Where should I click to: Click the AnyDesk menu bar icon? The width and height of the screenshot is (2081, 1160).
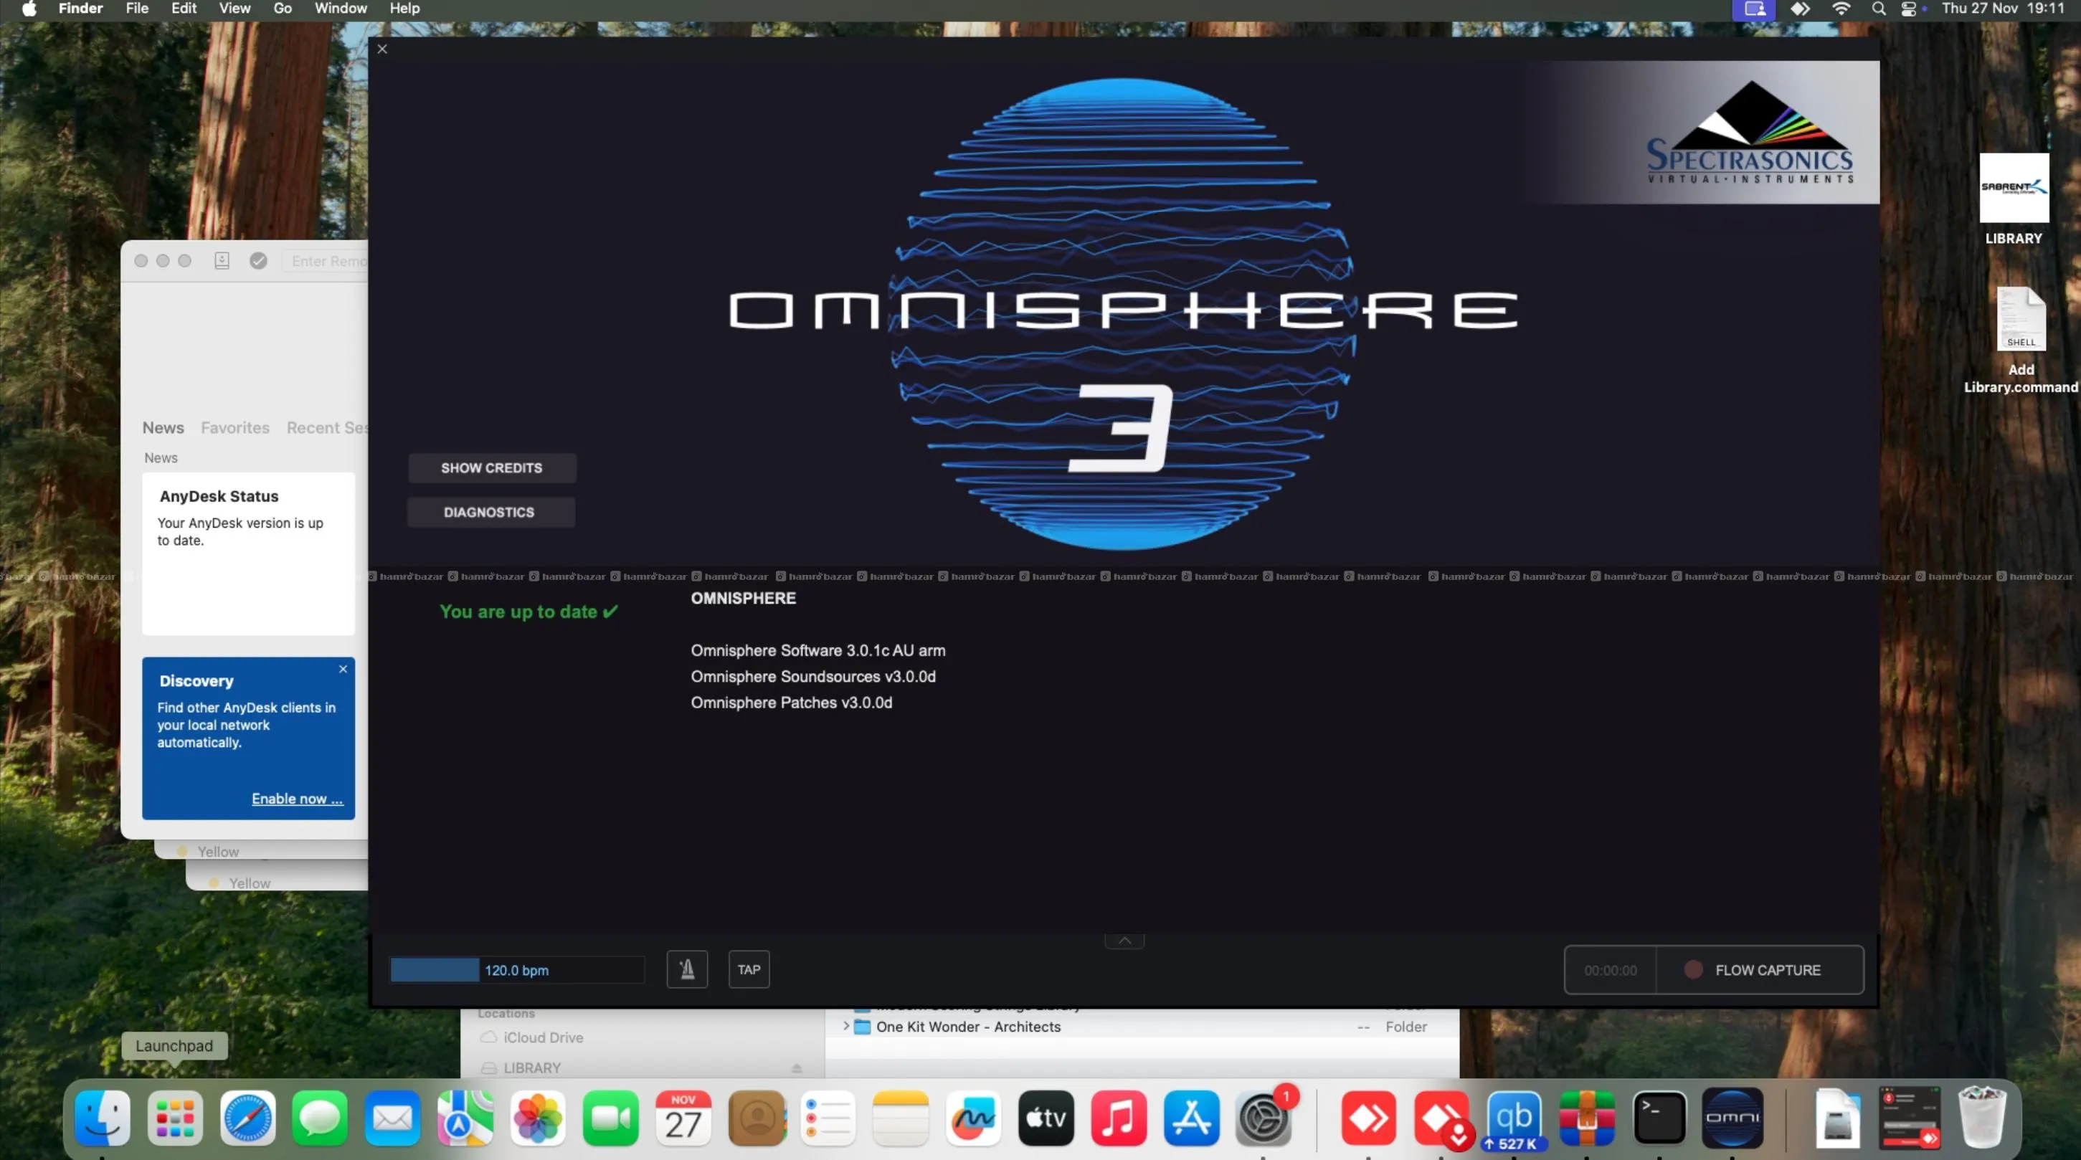pos(1800,9)
